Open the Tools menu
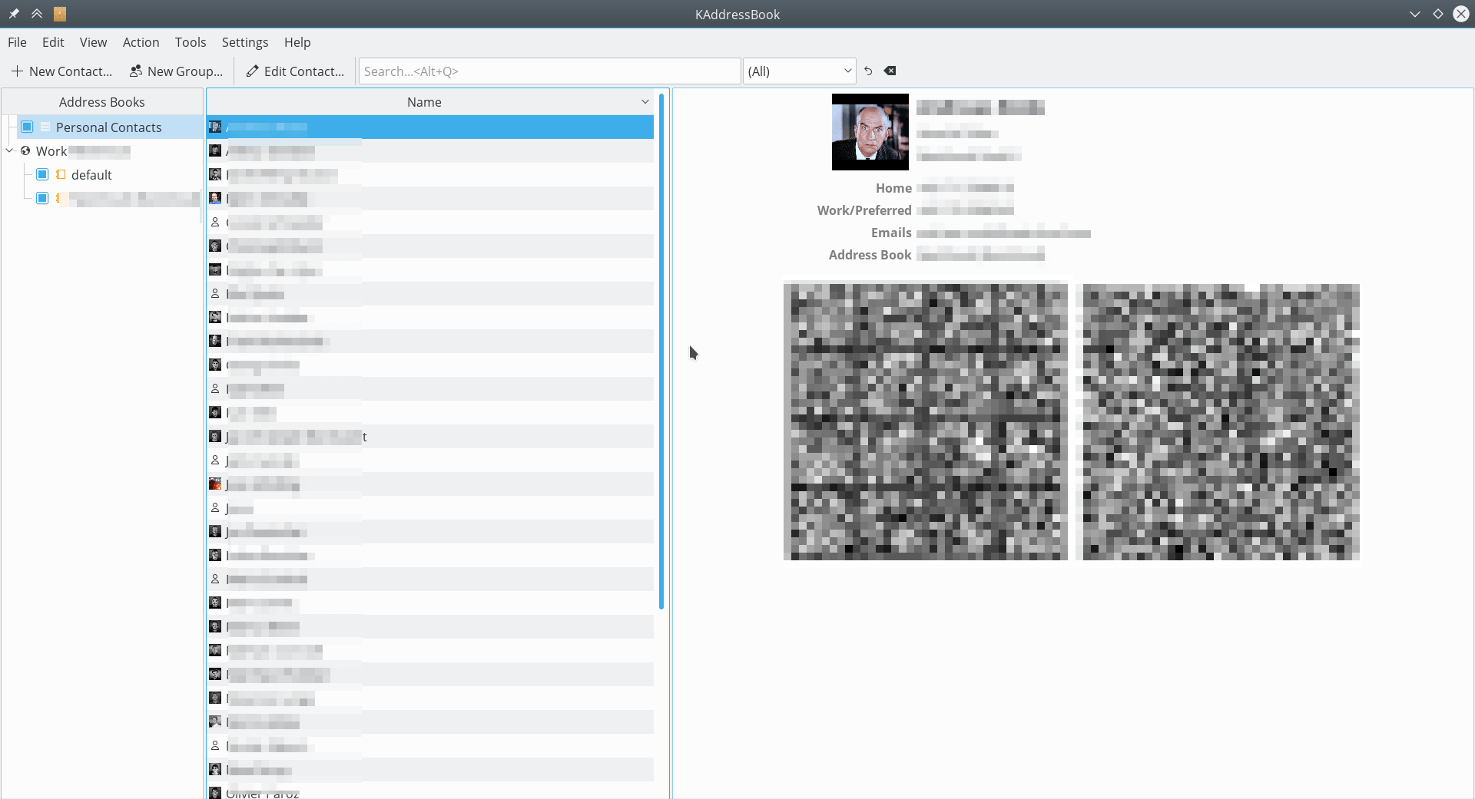1475x799 pixels. click(x=190, y=42)
